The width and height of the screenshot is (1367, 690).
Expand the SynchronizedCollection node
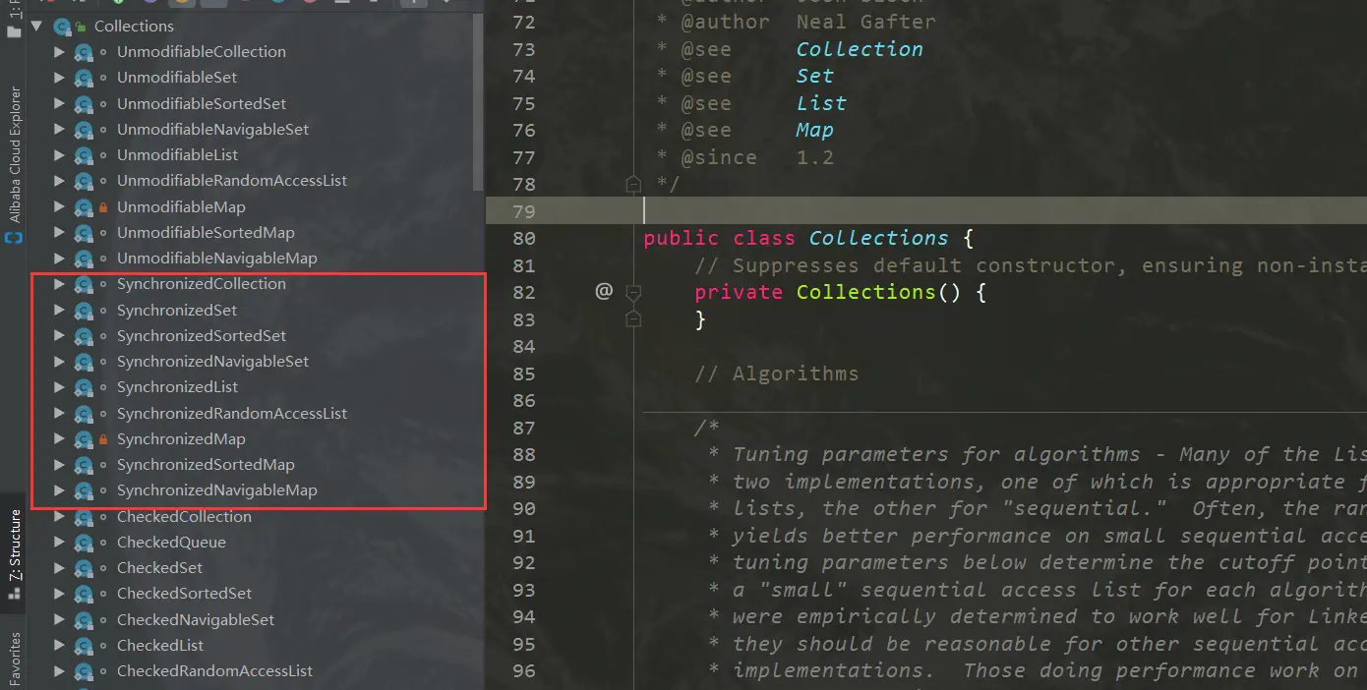click(59, 284)
